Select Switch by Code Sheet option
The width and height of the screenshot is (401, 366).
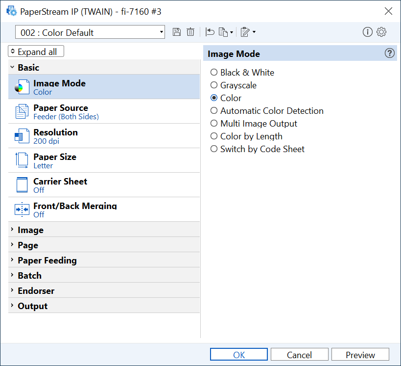(x=214, y=149)
